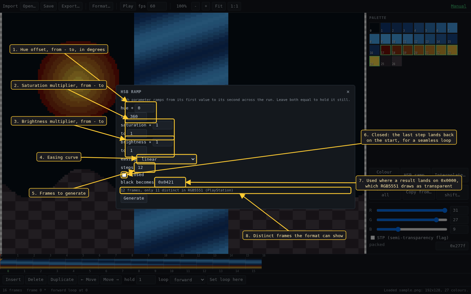Select palette swatch 24
The height and width of the screenshot is (294, 471).
(375, 61)
